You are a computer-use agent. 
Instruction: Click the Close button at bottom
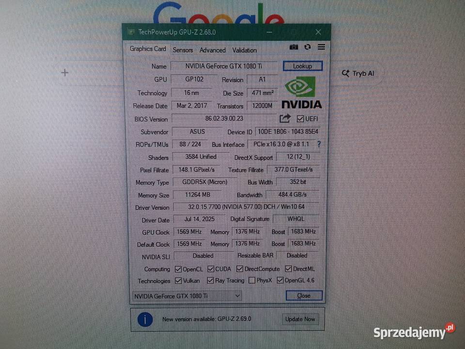tap(304, 296)
